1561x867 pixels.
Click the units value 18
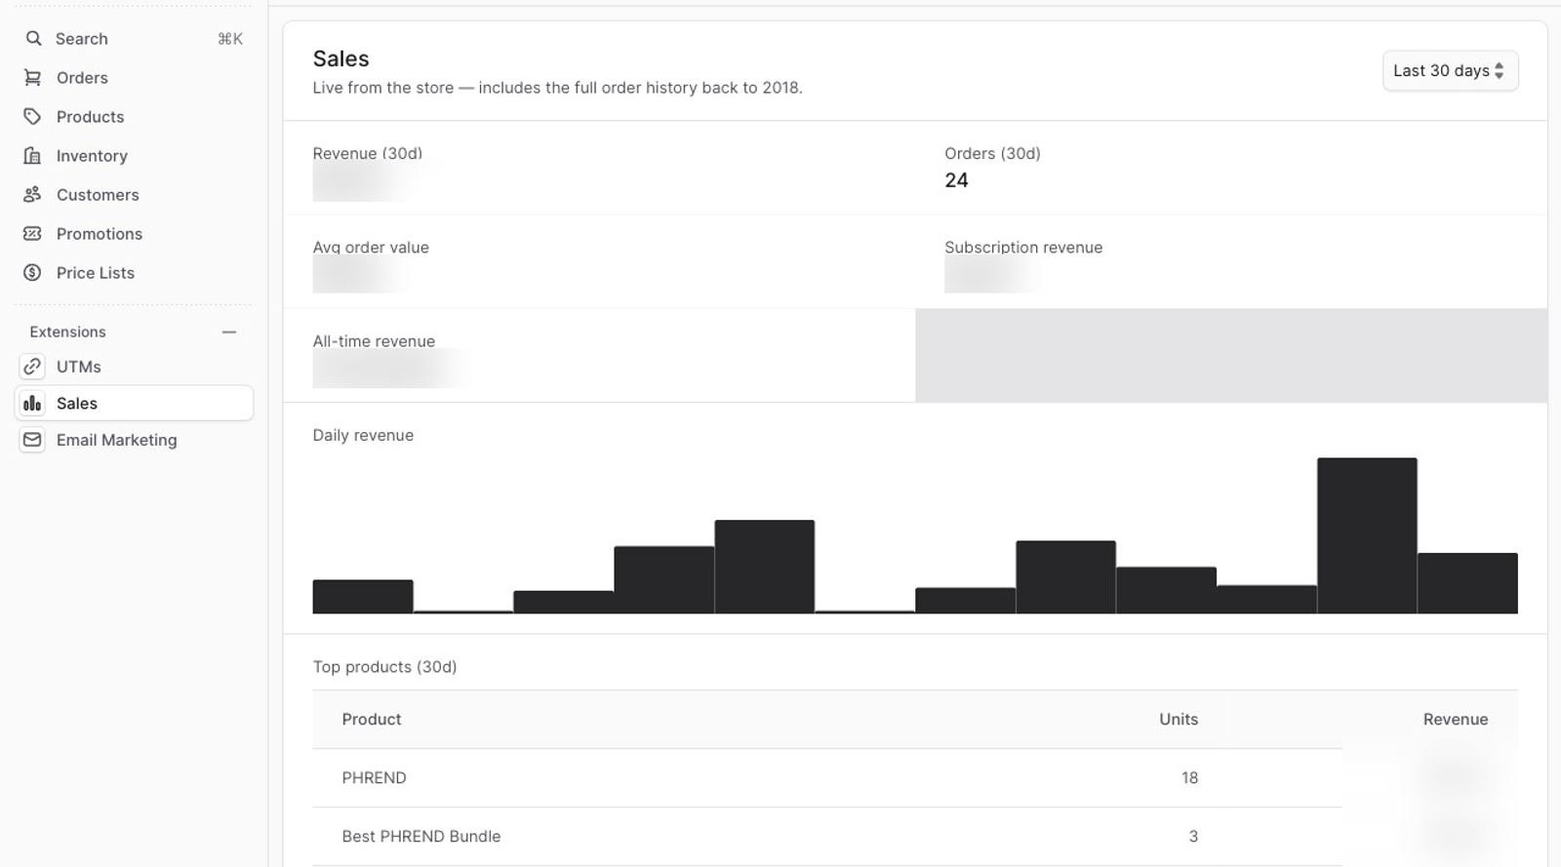pos(1189,777)
